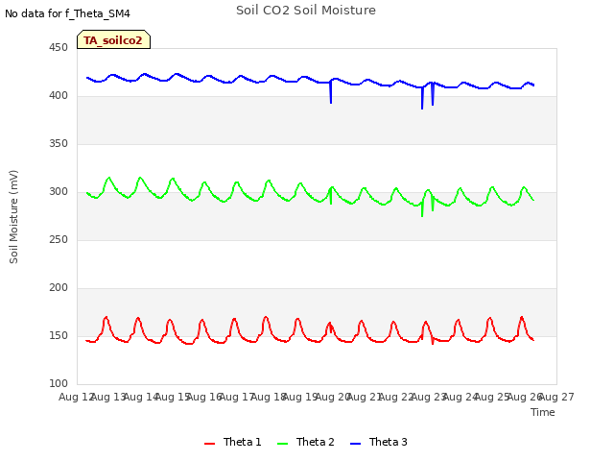Click the 400 y-axis tick label

[59, 96]
